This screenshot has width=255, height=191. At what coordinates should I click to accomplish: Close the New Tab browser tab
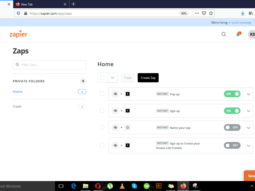pyautogui.click(x=65, y=4)
